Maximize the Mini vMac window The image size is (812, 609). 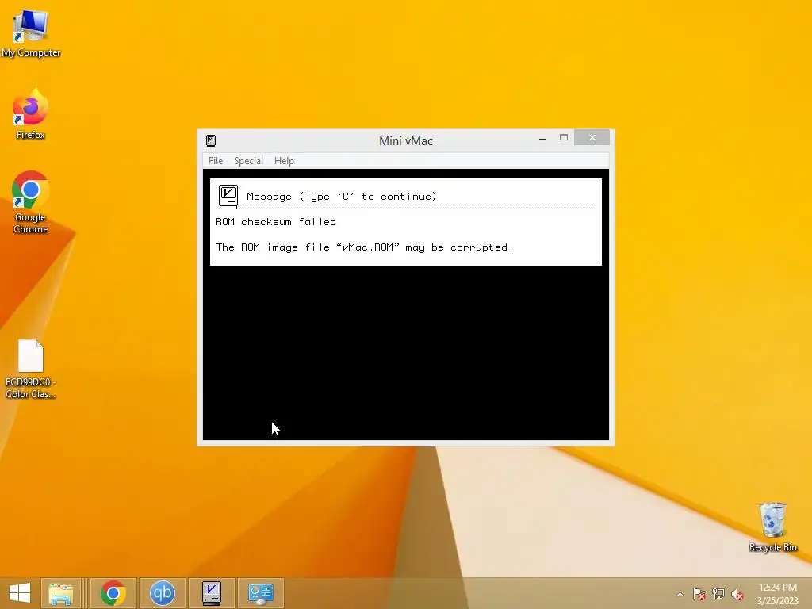(564, 138)
